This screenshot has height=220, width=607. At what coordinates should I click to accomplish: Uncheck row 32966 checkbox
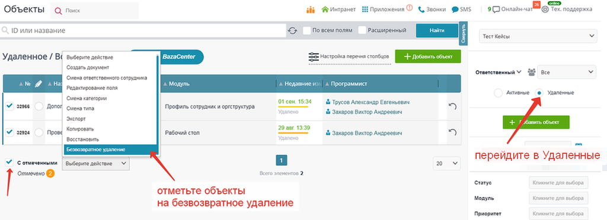[x=9, y=106]
